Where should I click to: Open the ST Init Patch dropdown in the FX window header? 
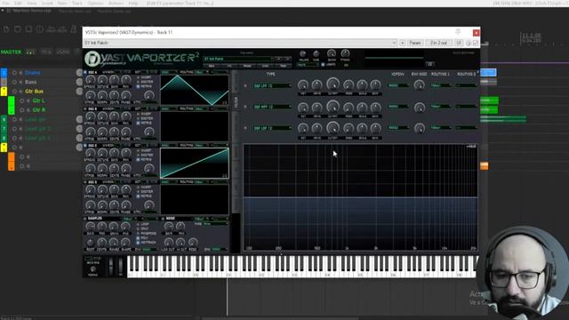[240, 43]
